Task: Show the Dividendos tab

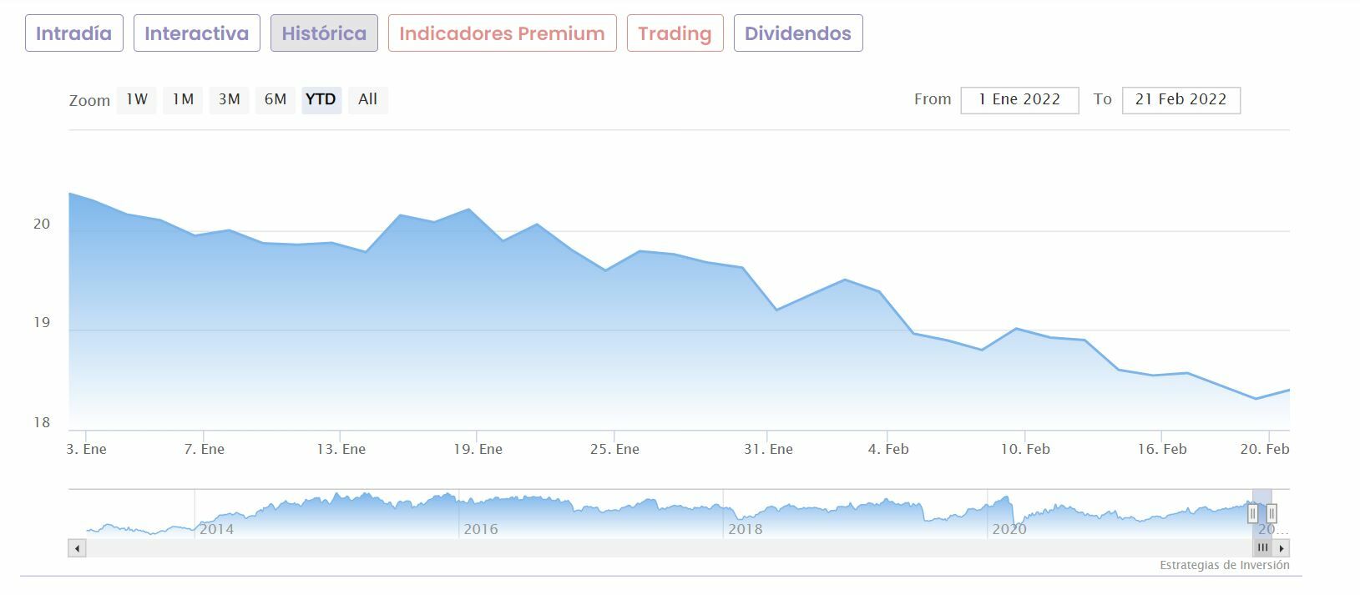Action: (798, 33)
